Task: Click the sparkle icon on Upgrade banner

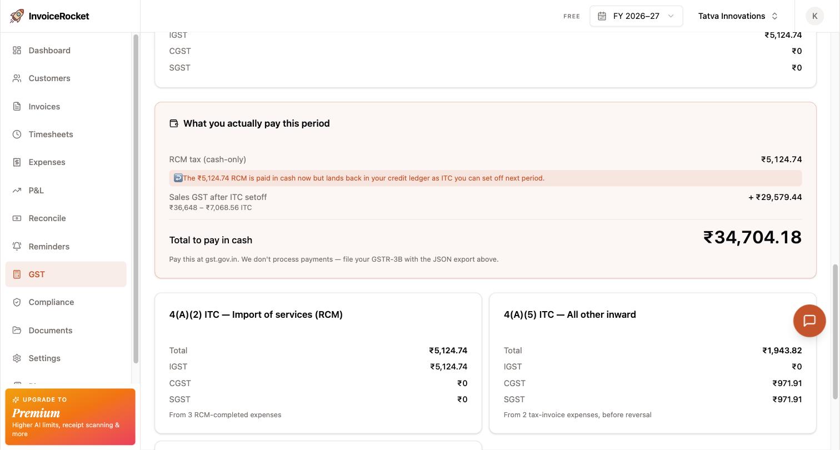Action: click(x=16, y=399)
